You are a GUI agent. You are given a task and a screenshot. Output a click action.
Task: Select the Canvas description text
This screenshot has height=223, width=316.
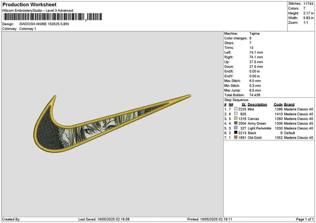tap(253, 118)
